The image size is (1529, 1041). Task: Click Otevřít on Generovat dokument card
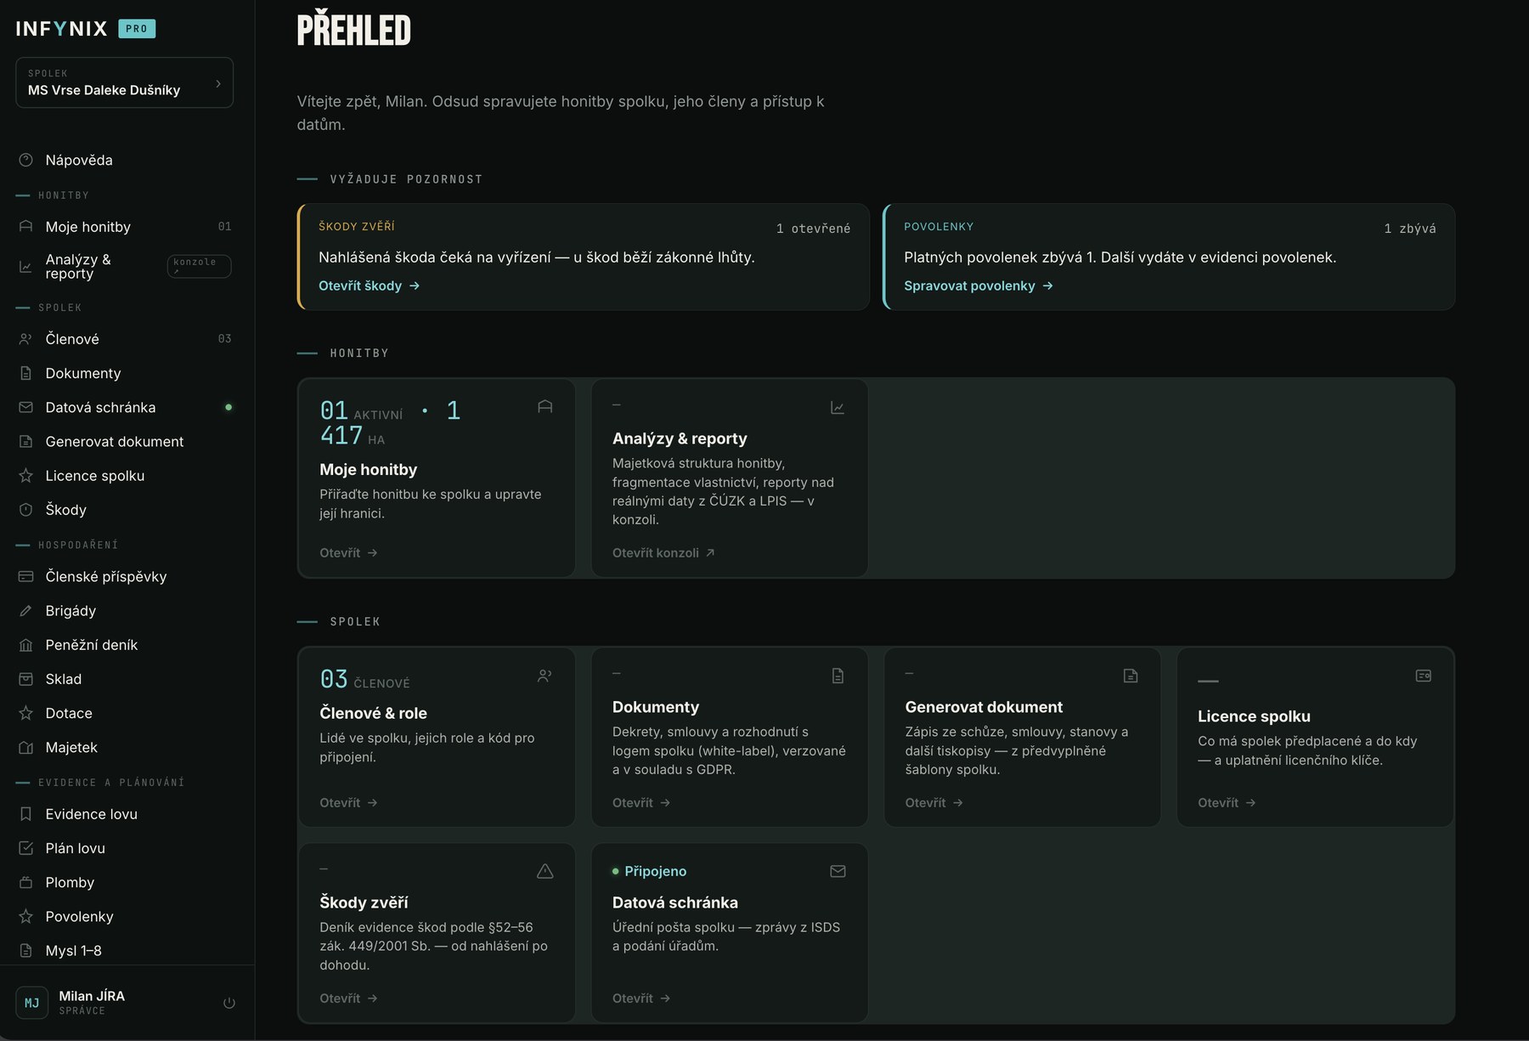click(x=934, y=803)
